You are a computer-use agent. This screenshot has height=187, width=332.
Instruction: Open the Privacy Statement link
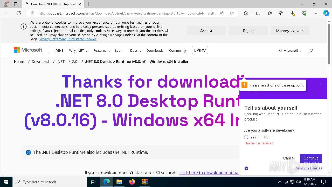pyautogui.click(x=53, y=39)
